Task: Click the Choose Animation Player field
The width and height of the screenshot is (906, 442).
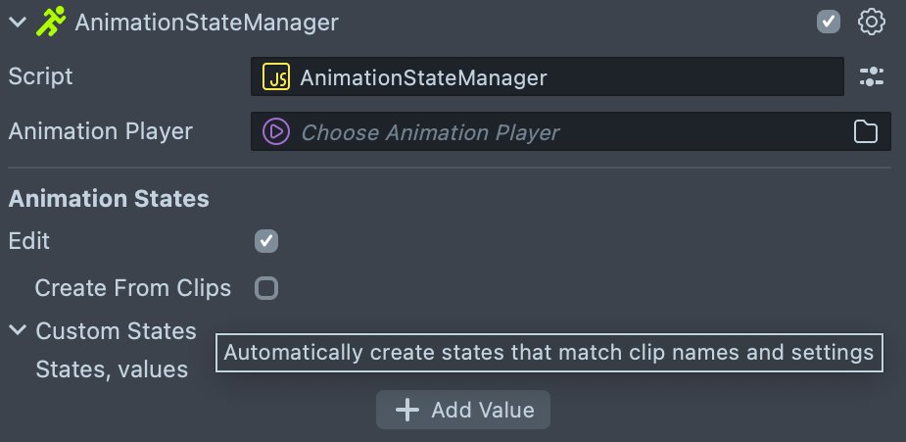Action: (548, 131)
